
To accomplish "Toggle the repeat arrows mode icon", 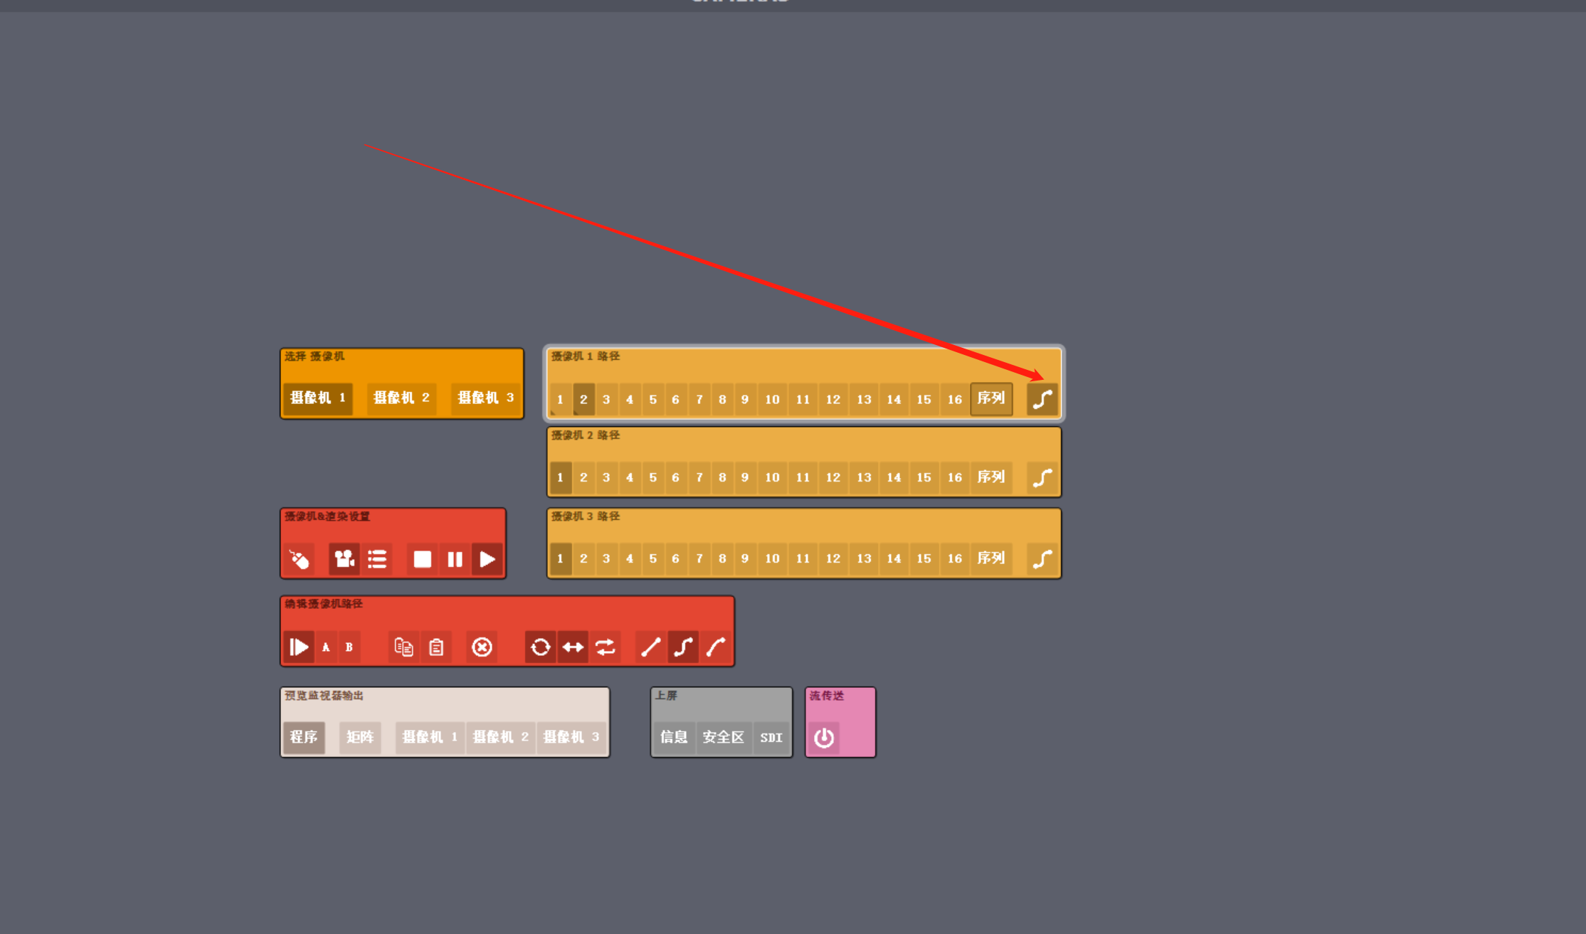I will point(606,647).
